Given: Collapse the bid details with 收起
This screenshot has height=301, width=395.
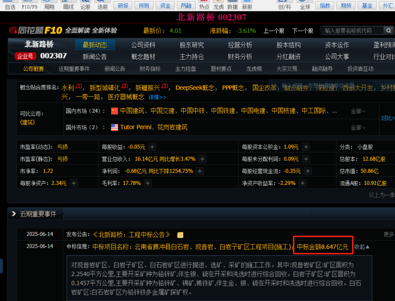Looking at the screenshot, I should [x=362, y=247].
